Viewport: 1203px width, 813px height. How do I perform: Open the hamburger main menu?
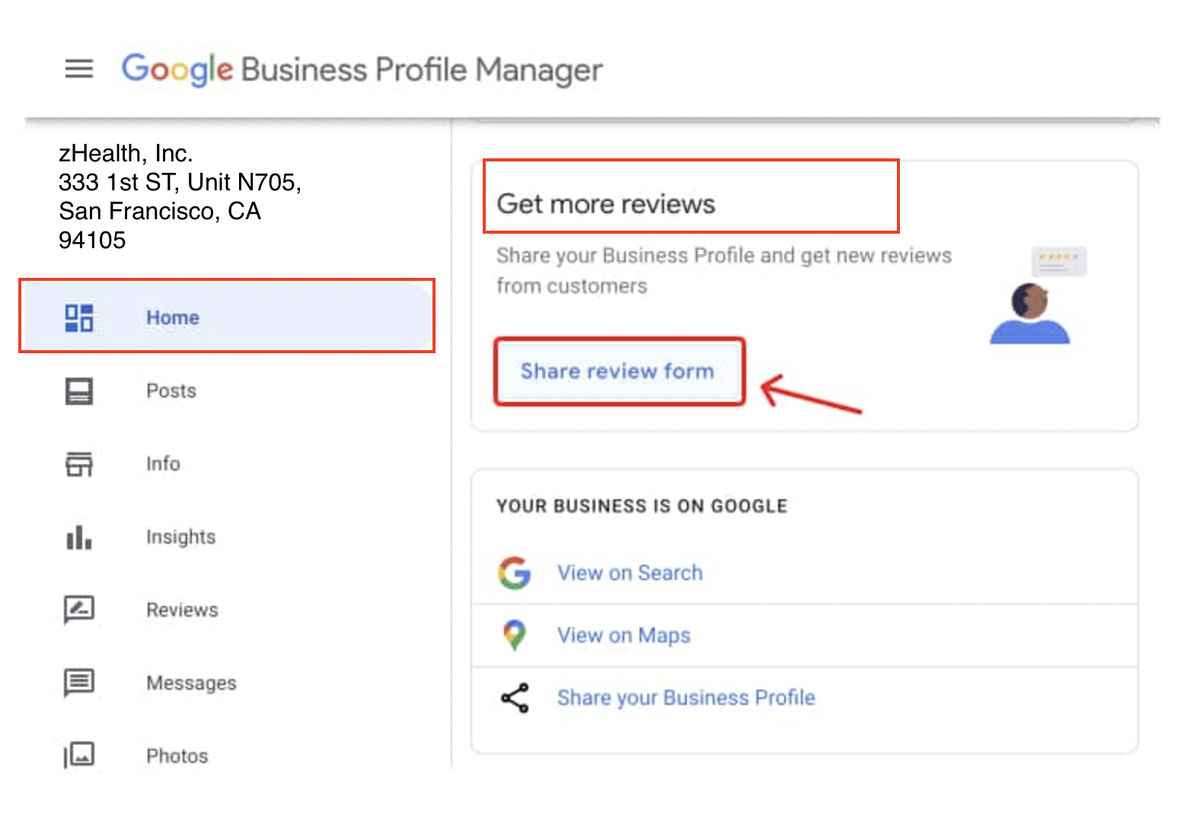[79, 69]
